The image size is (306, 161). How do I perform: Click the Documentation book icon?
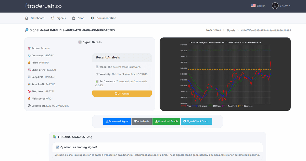(x=92, y=18)
